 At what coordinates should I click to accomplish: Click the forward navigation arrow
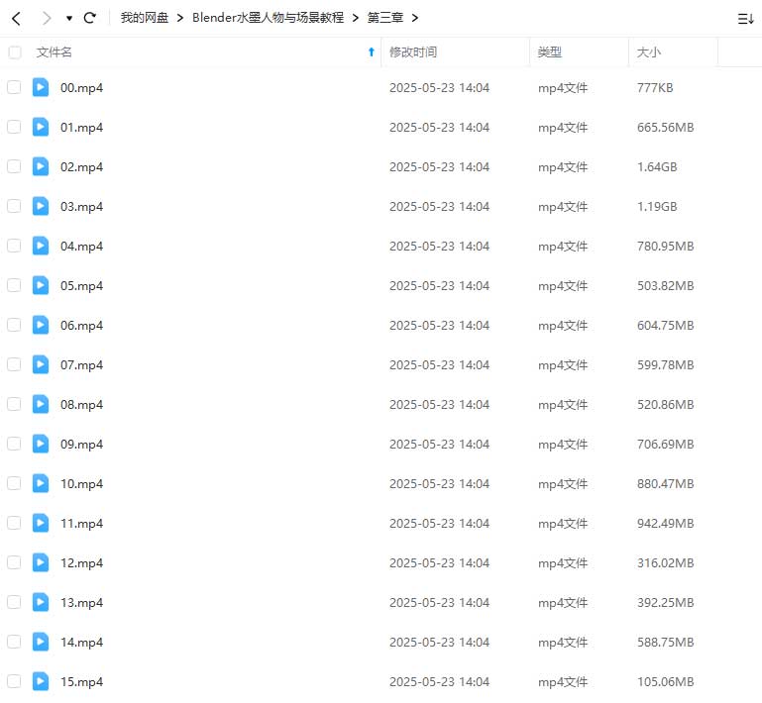click(x=47, y=18)
